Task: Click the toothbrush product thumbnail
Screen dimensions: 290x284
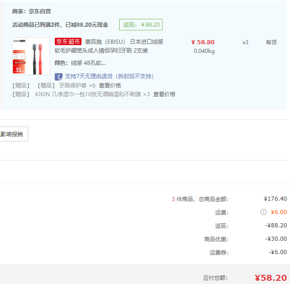Action: coord(31,56)
